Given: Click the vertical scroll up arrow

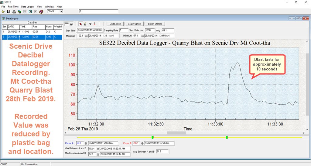Looking at the screenshot, I should [307, 41].
